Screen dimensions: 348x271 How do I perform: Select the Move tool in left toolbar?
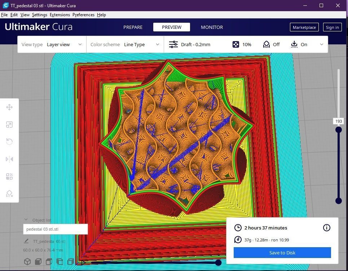click(x=9, y=107)
